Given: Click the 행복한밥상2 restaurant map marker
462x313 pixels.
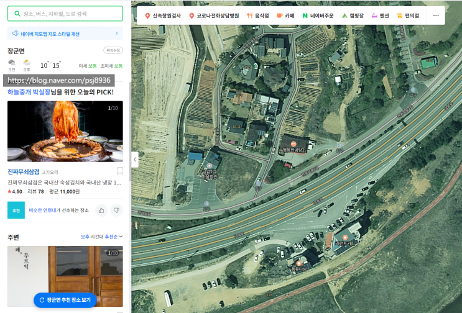Looking at the screenshot, I should click(293, 144).
